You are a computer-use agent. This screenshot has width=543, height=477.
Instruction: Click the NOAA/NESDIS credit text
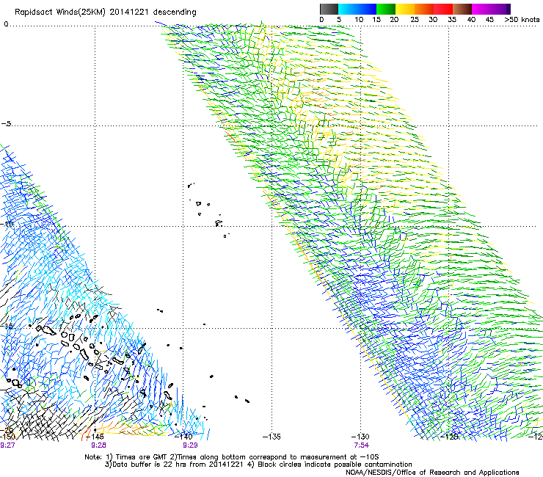(x=432, y=473)
